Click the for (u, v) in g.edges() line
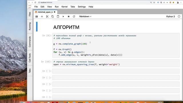 [x=69, y=52]
